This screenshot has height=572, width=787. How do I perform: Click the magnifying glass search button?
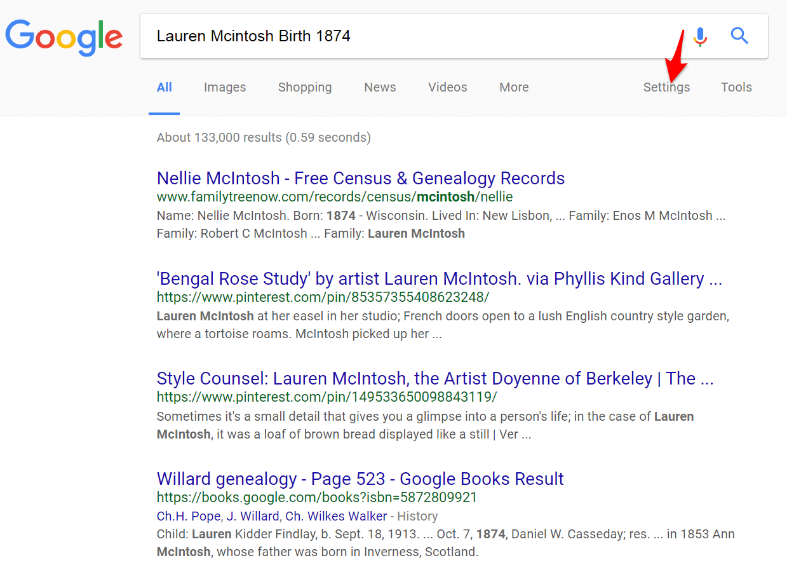point(739,36)
